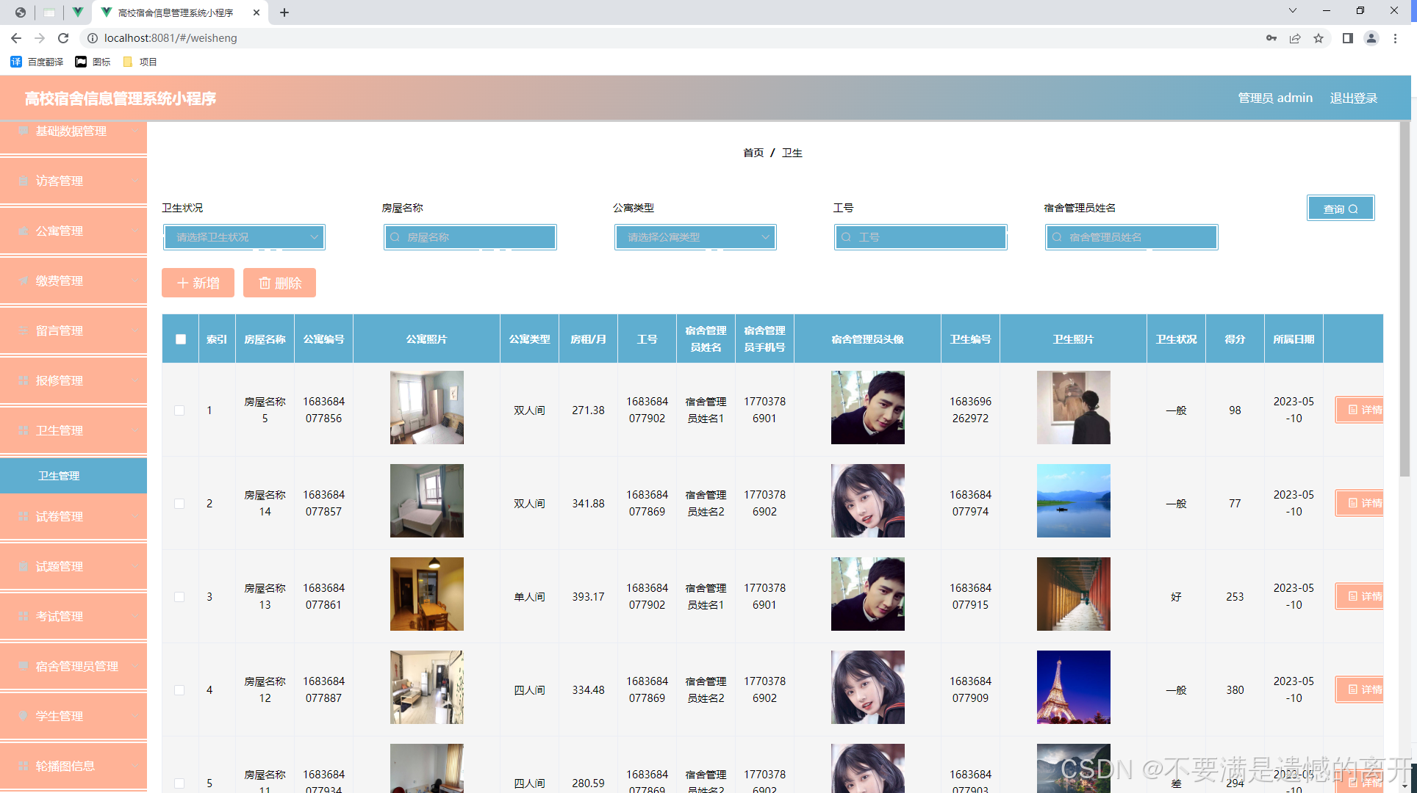Toggle the browser side panel icon
Image resolution: width=1417 pixels, height=793 pixels.
[1347, 38]
